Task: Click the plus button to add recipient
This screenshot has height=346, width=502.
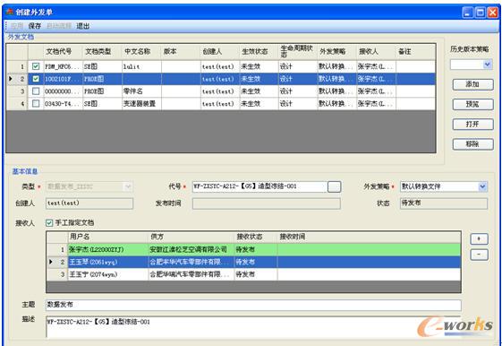Action: pos(479,239)
